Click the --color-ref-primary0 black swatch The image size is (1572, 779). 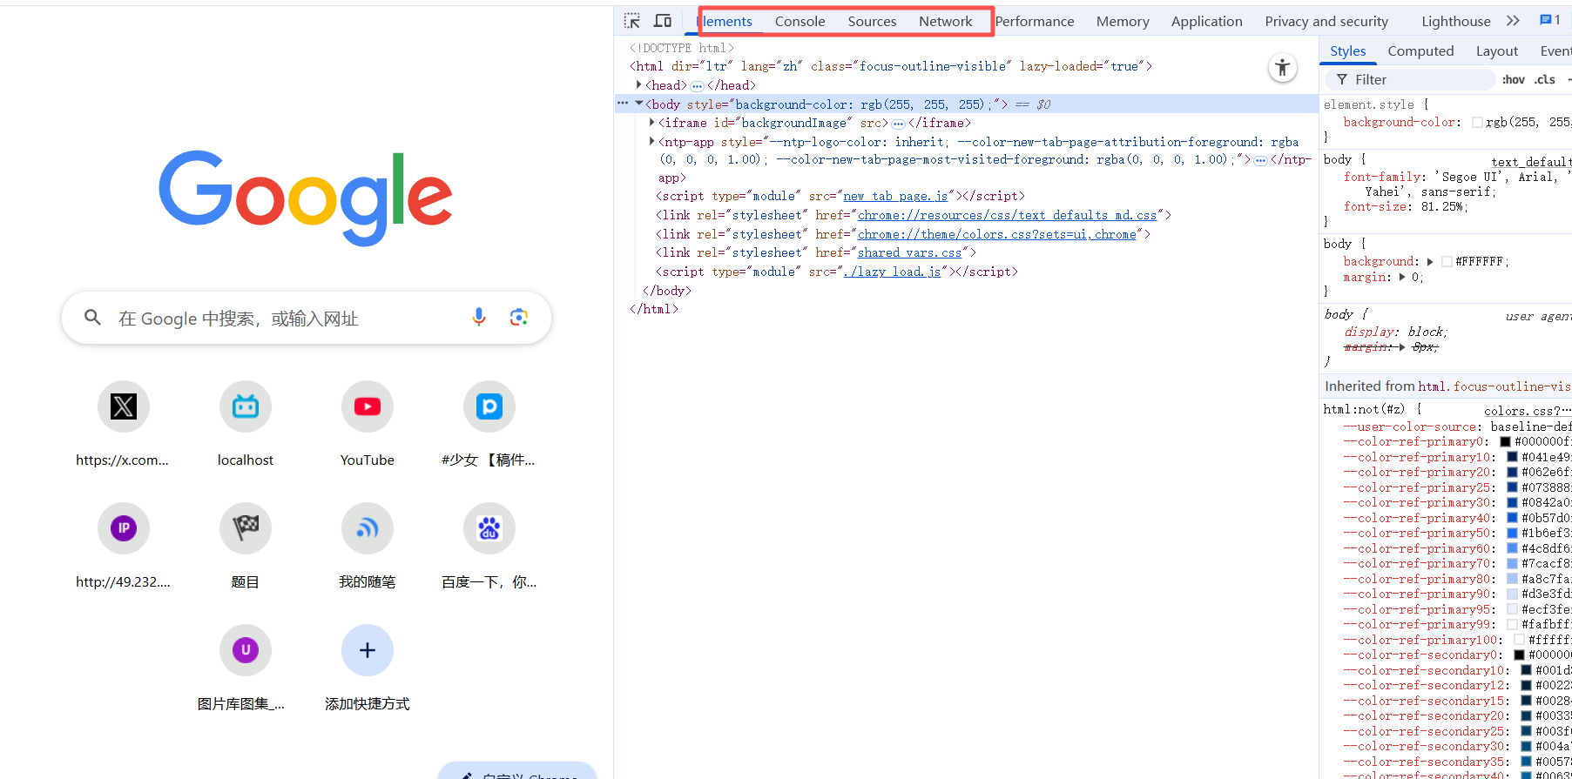pyautogui.click(x=1505, y=441)
